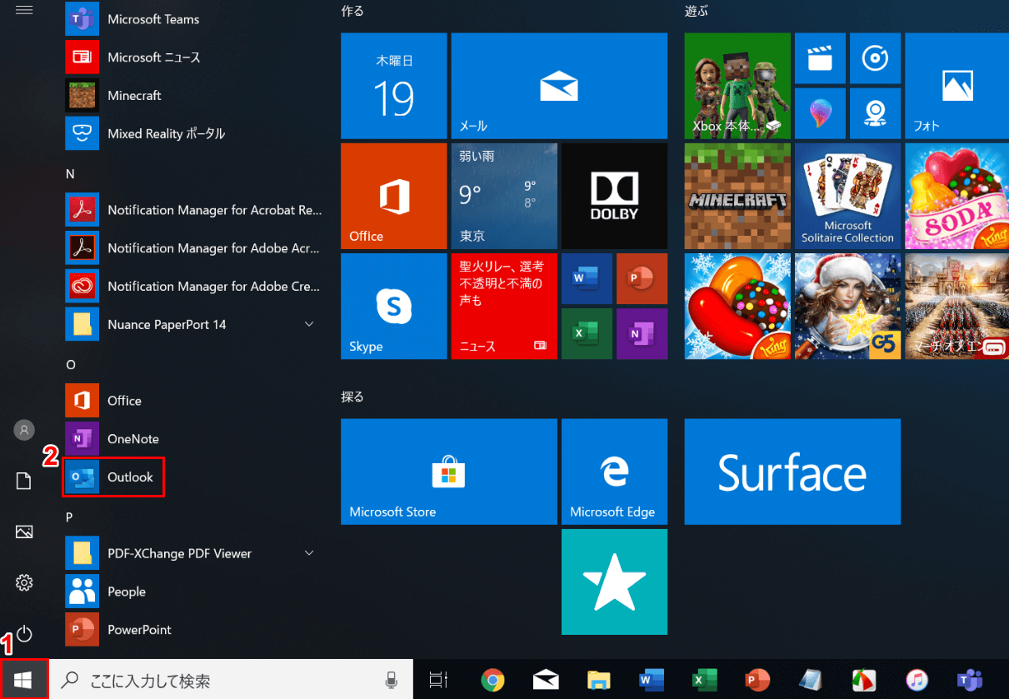Open the Skype tile
The height and width of the screenshot is (699, 1009).
[x=394, y=306]
